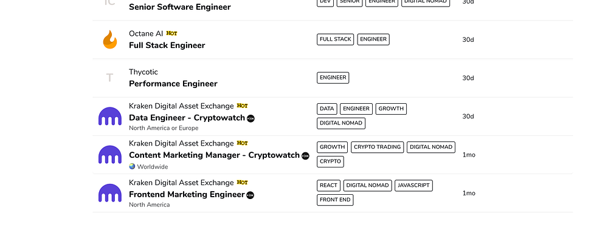Click the GROWTH tag on Data Engineer row
This screenshot has height=250, width=608.
391,109
